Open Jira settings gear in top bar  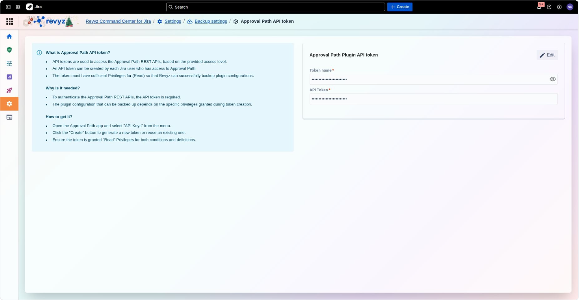click(x=559, y=7)
